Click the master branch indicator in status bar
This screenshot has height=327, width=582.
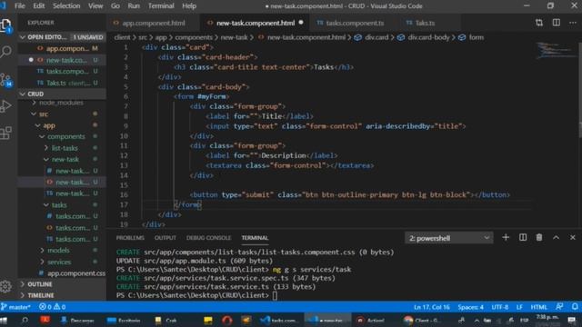[x=15, y=307]
